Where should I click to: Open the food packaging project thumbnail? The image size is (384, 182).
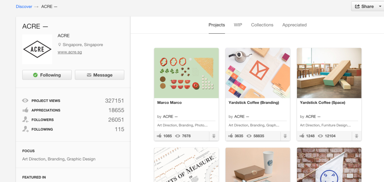click(x=258, y=165)
